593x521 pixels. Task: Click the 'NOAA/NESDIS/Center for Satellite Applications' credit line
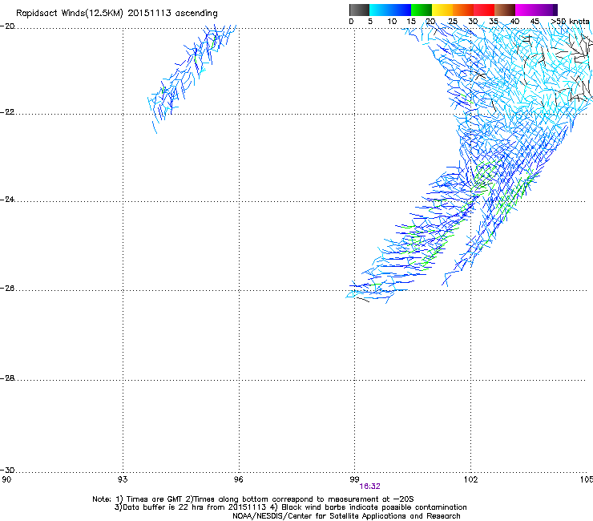click(346, 516)
